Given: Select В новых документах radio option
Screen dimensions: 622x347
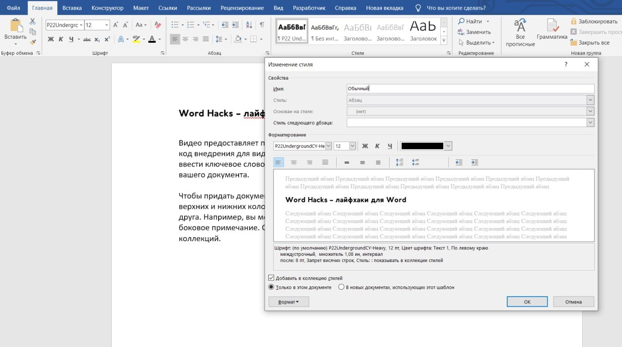Looking at the screenshot, I should 341,287.
